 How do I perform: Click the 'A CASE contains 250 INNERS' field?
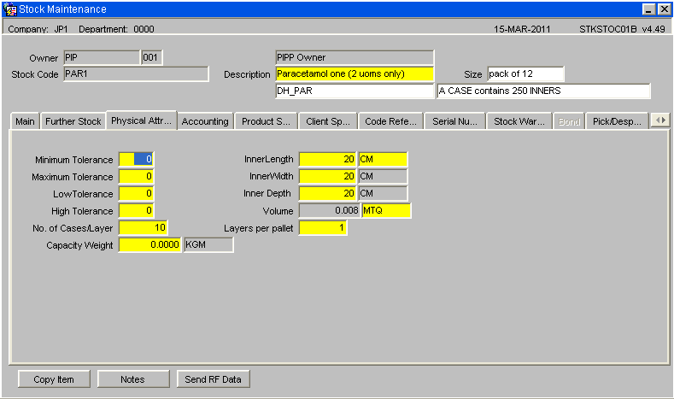(x=543, y=91)
